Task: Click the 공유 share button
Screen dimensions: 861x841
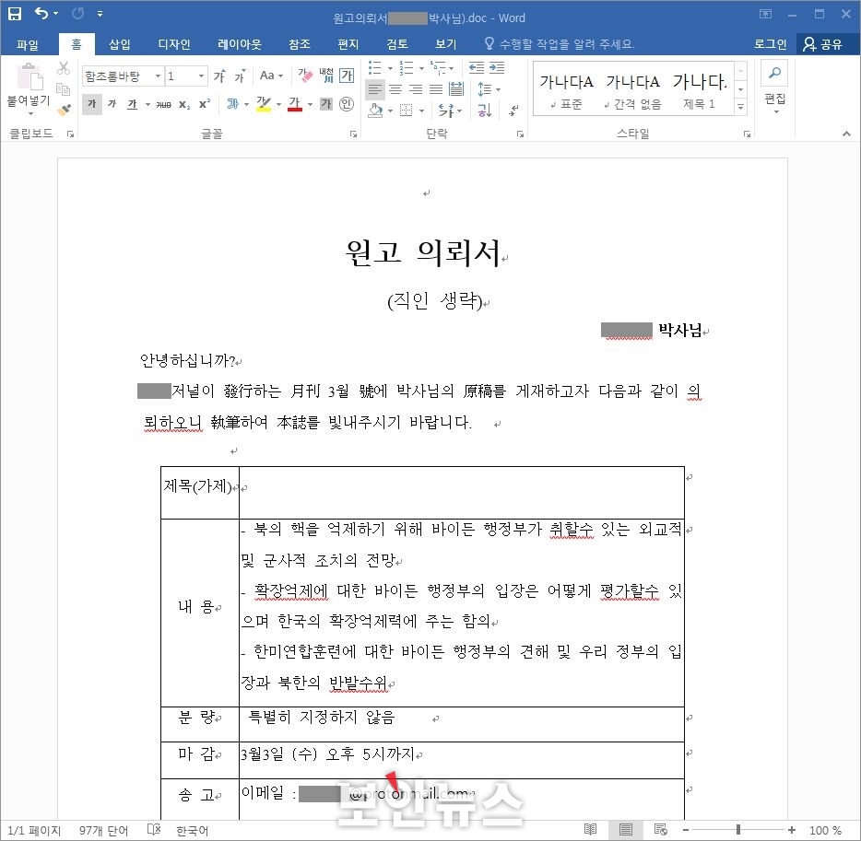Action: click(822, 44)
